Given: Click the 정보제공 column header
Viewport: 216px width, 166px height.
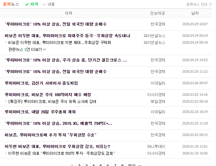Looking at the screenshot, I should coord(157,13).
